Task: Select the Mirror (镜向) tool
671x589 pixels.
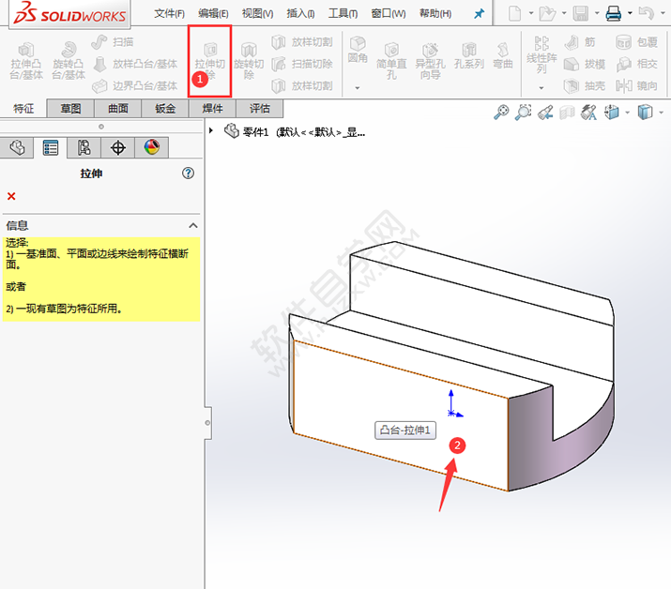Action: point(637,86)
